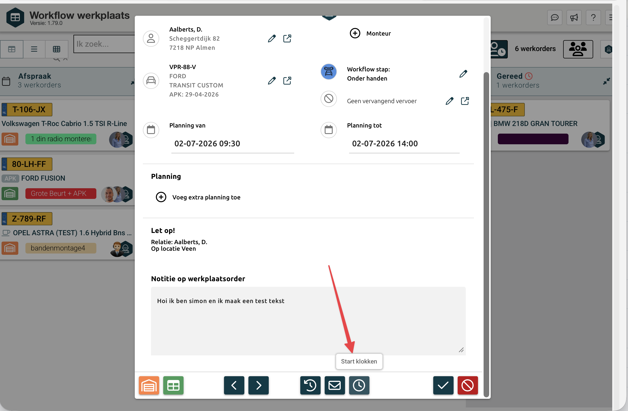This screenshot has height=411, width=628.
Task: Open the announcements megaphone icon
Action: pyautogui.click(x=574, y=18)
